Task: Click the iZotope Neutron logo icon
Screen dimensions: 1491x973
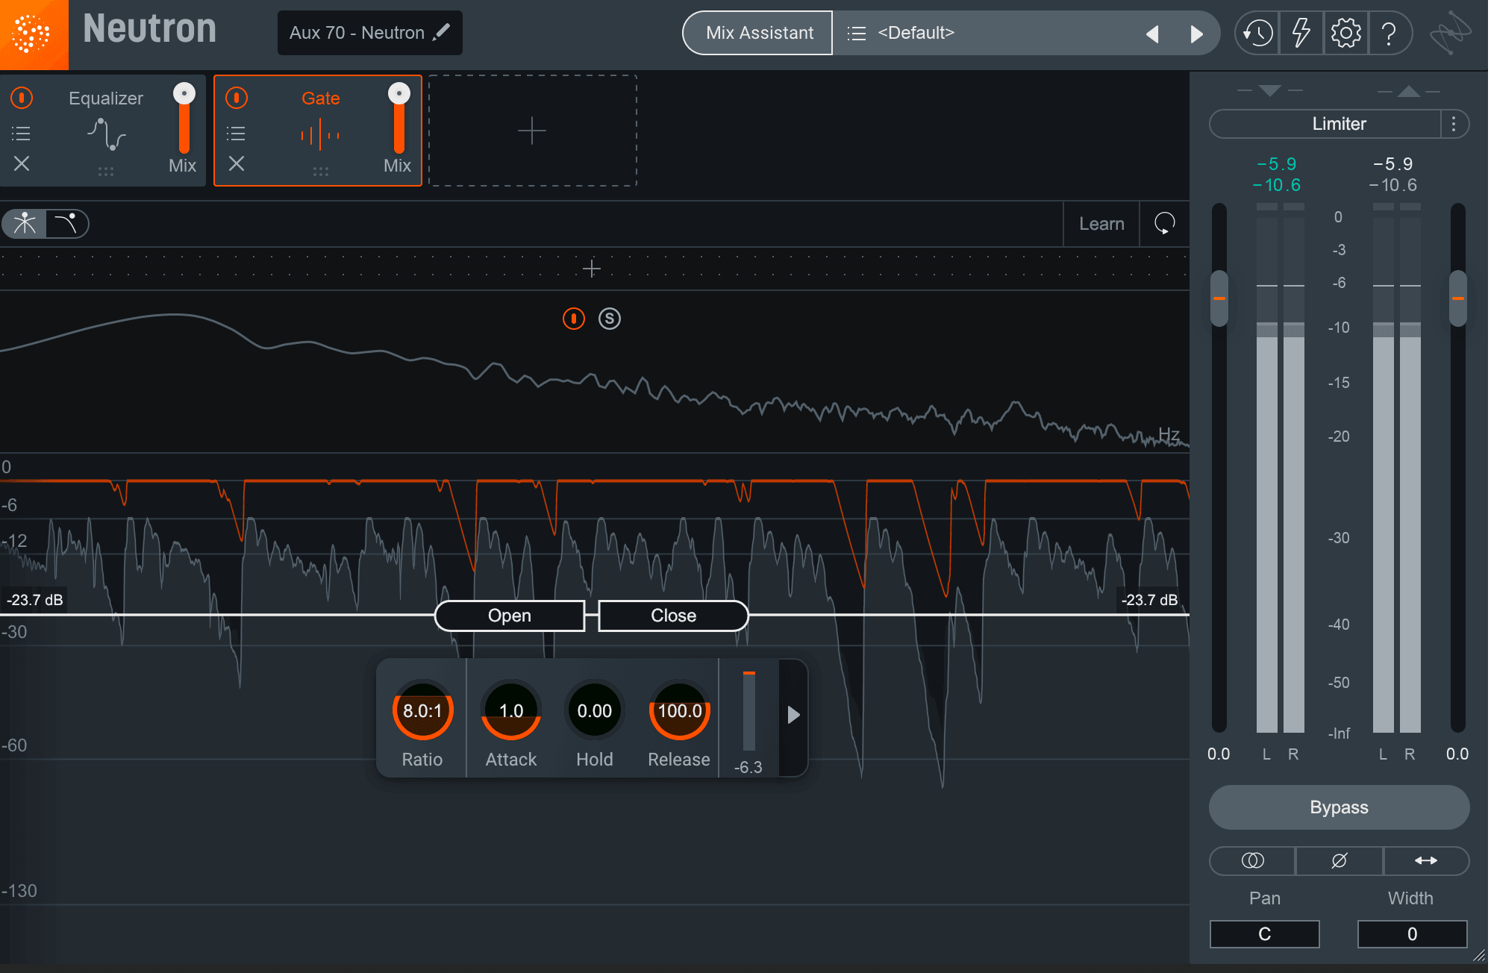Action: coord(34,34)
